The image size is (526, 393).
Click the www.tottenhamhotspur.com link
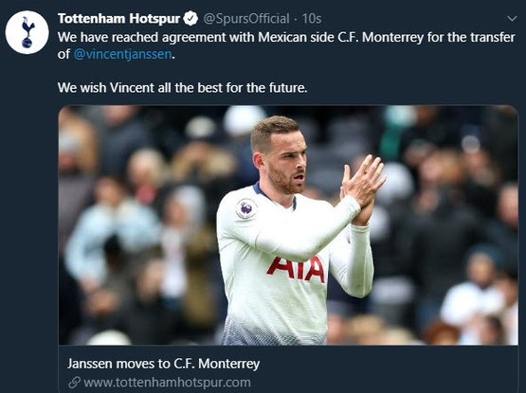coord(167,383)
